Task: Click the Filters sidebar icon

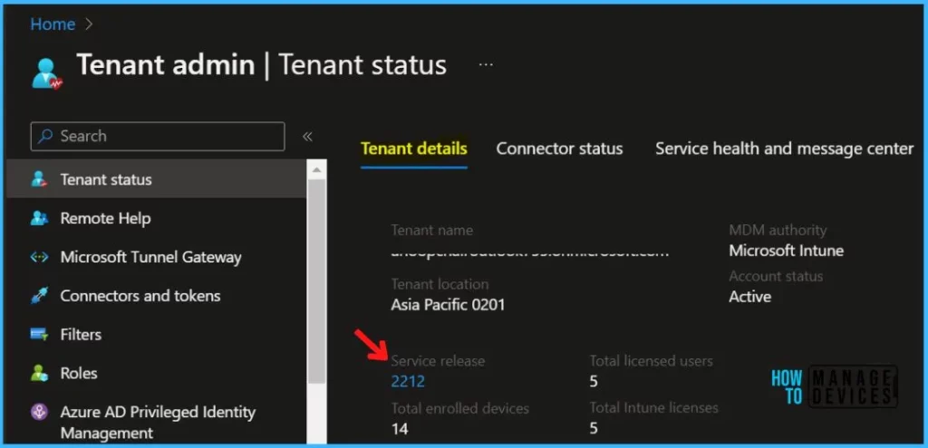Action: [x=39, y=335]
